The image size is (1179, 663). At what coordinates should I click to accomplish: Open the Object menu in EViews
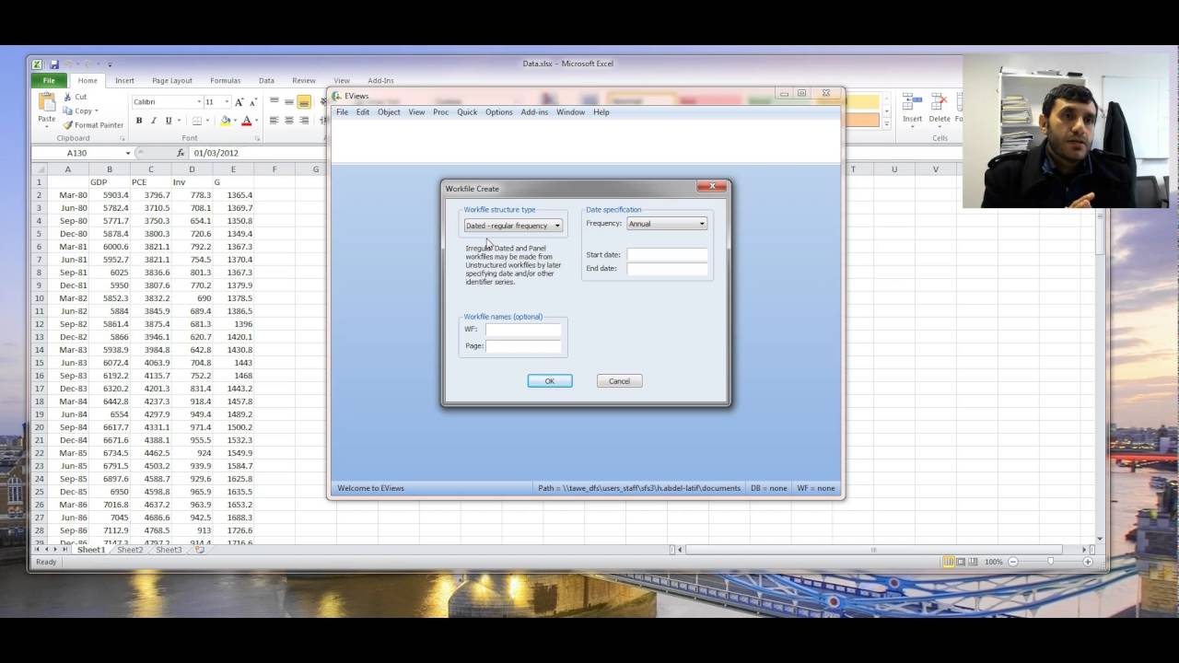click(389, 112)
